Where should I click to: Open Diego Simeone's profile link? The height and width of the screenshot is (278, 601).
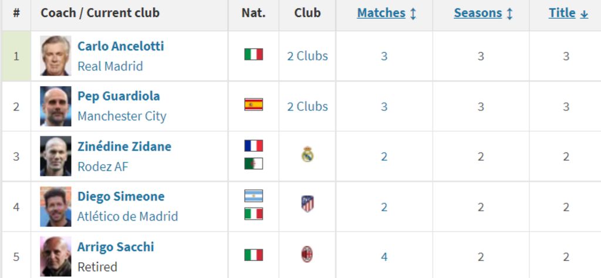121,196
